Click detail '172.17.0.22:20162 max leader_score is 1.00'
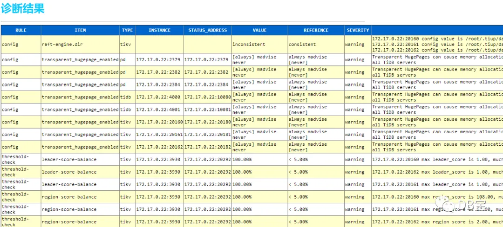Viewport: 503px width, 227px height. (x=437, y=172)
